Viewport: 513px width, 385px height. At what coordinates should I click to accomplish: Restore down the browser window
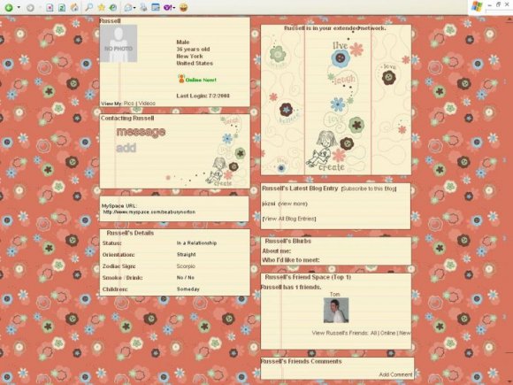pyautogui.click(x=498, y=4)
